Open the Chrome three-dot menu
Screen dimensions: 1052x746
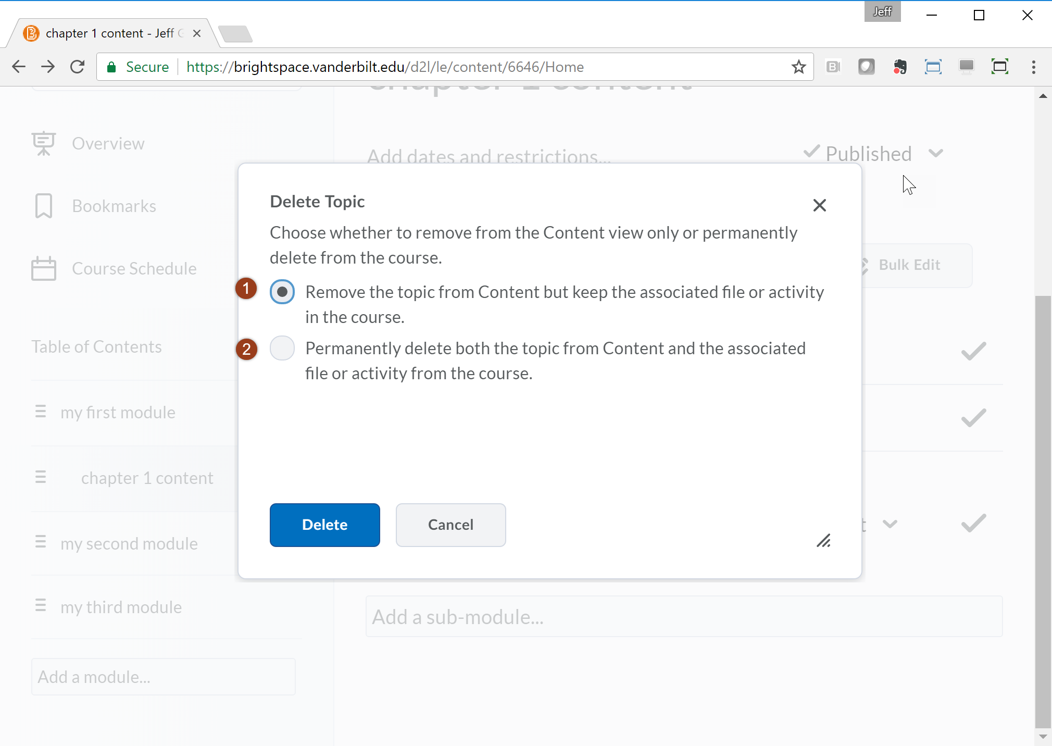pyautogui.click(x=1034, y=67)
